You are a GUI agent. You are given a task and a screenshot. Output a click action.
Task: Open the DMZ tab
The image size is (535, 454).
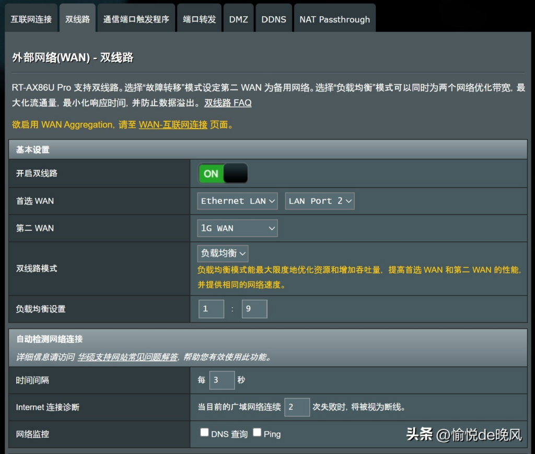(238, 19)
